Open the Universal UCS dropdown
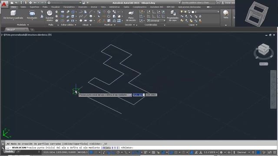Viewport: 278px width, 156px height. pyautogui.click(x=156, y=21)
